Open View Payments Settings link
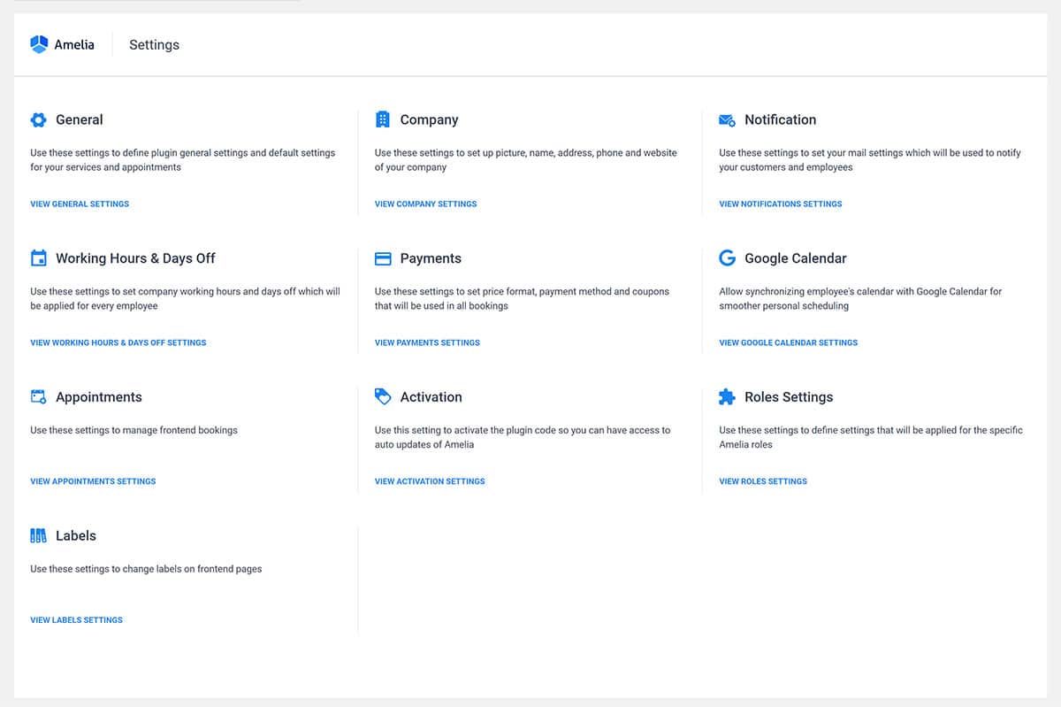This screenshot has height=707, width=1061. coord(427,342)
